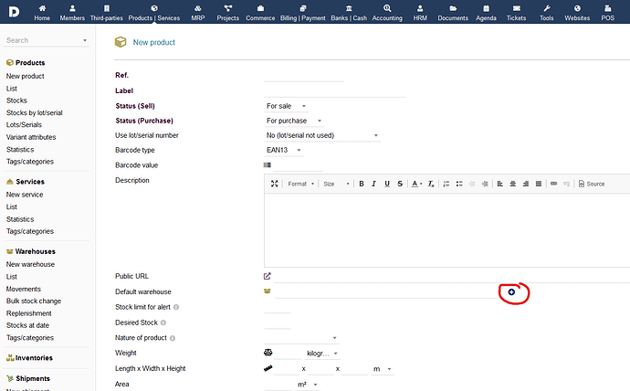Click the Stock limit for alert info icon

[176, 307]
